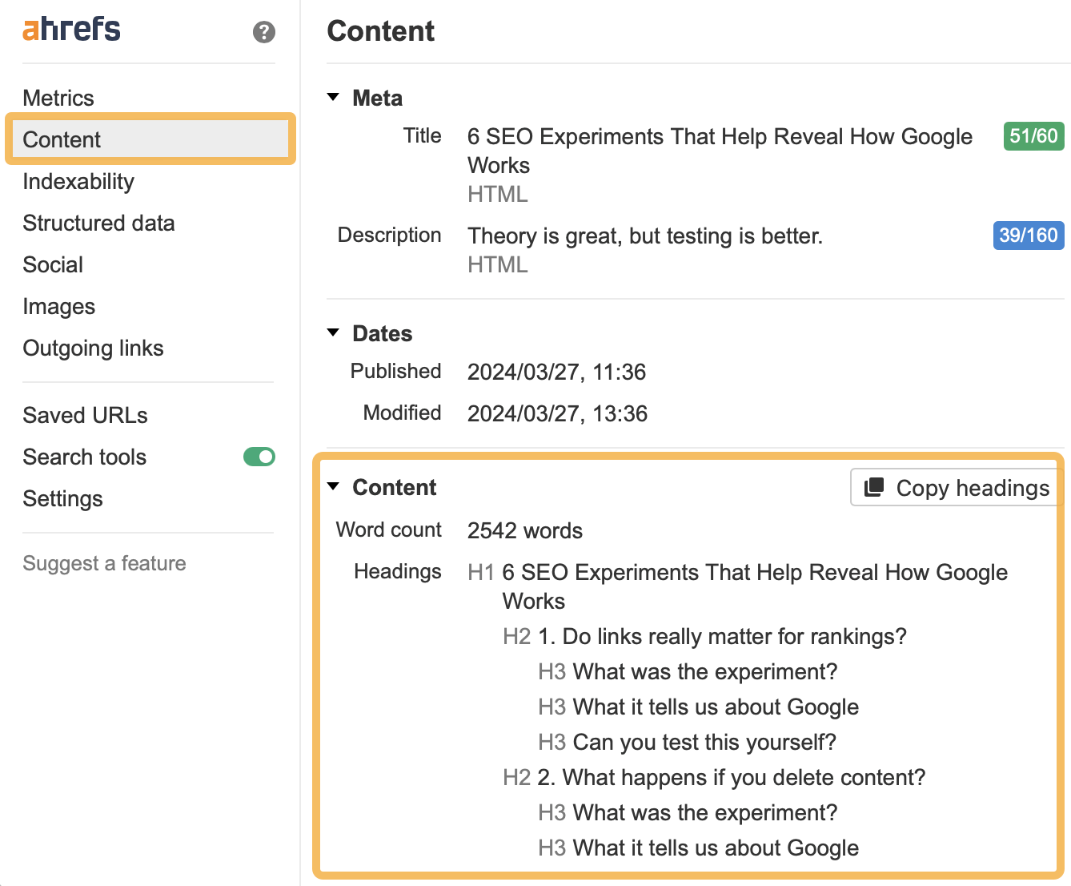
Task: Click the Ahrefs logo
Action: (71, 29)
